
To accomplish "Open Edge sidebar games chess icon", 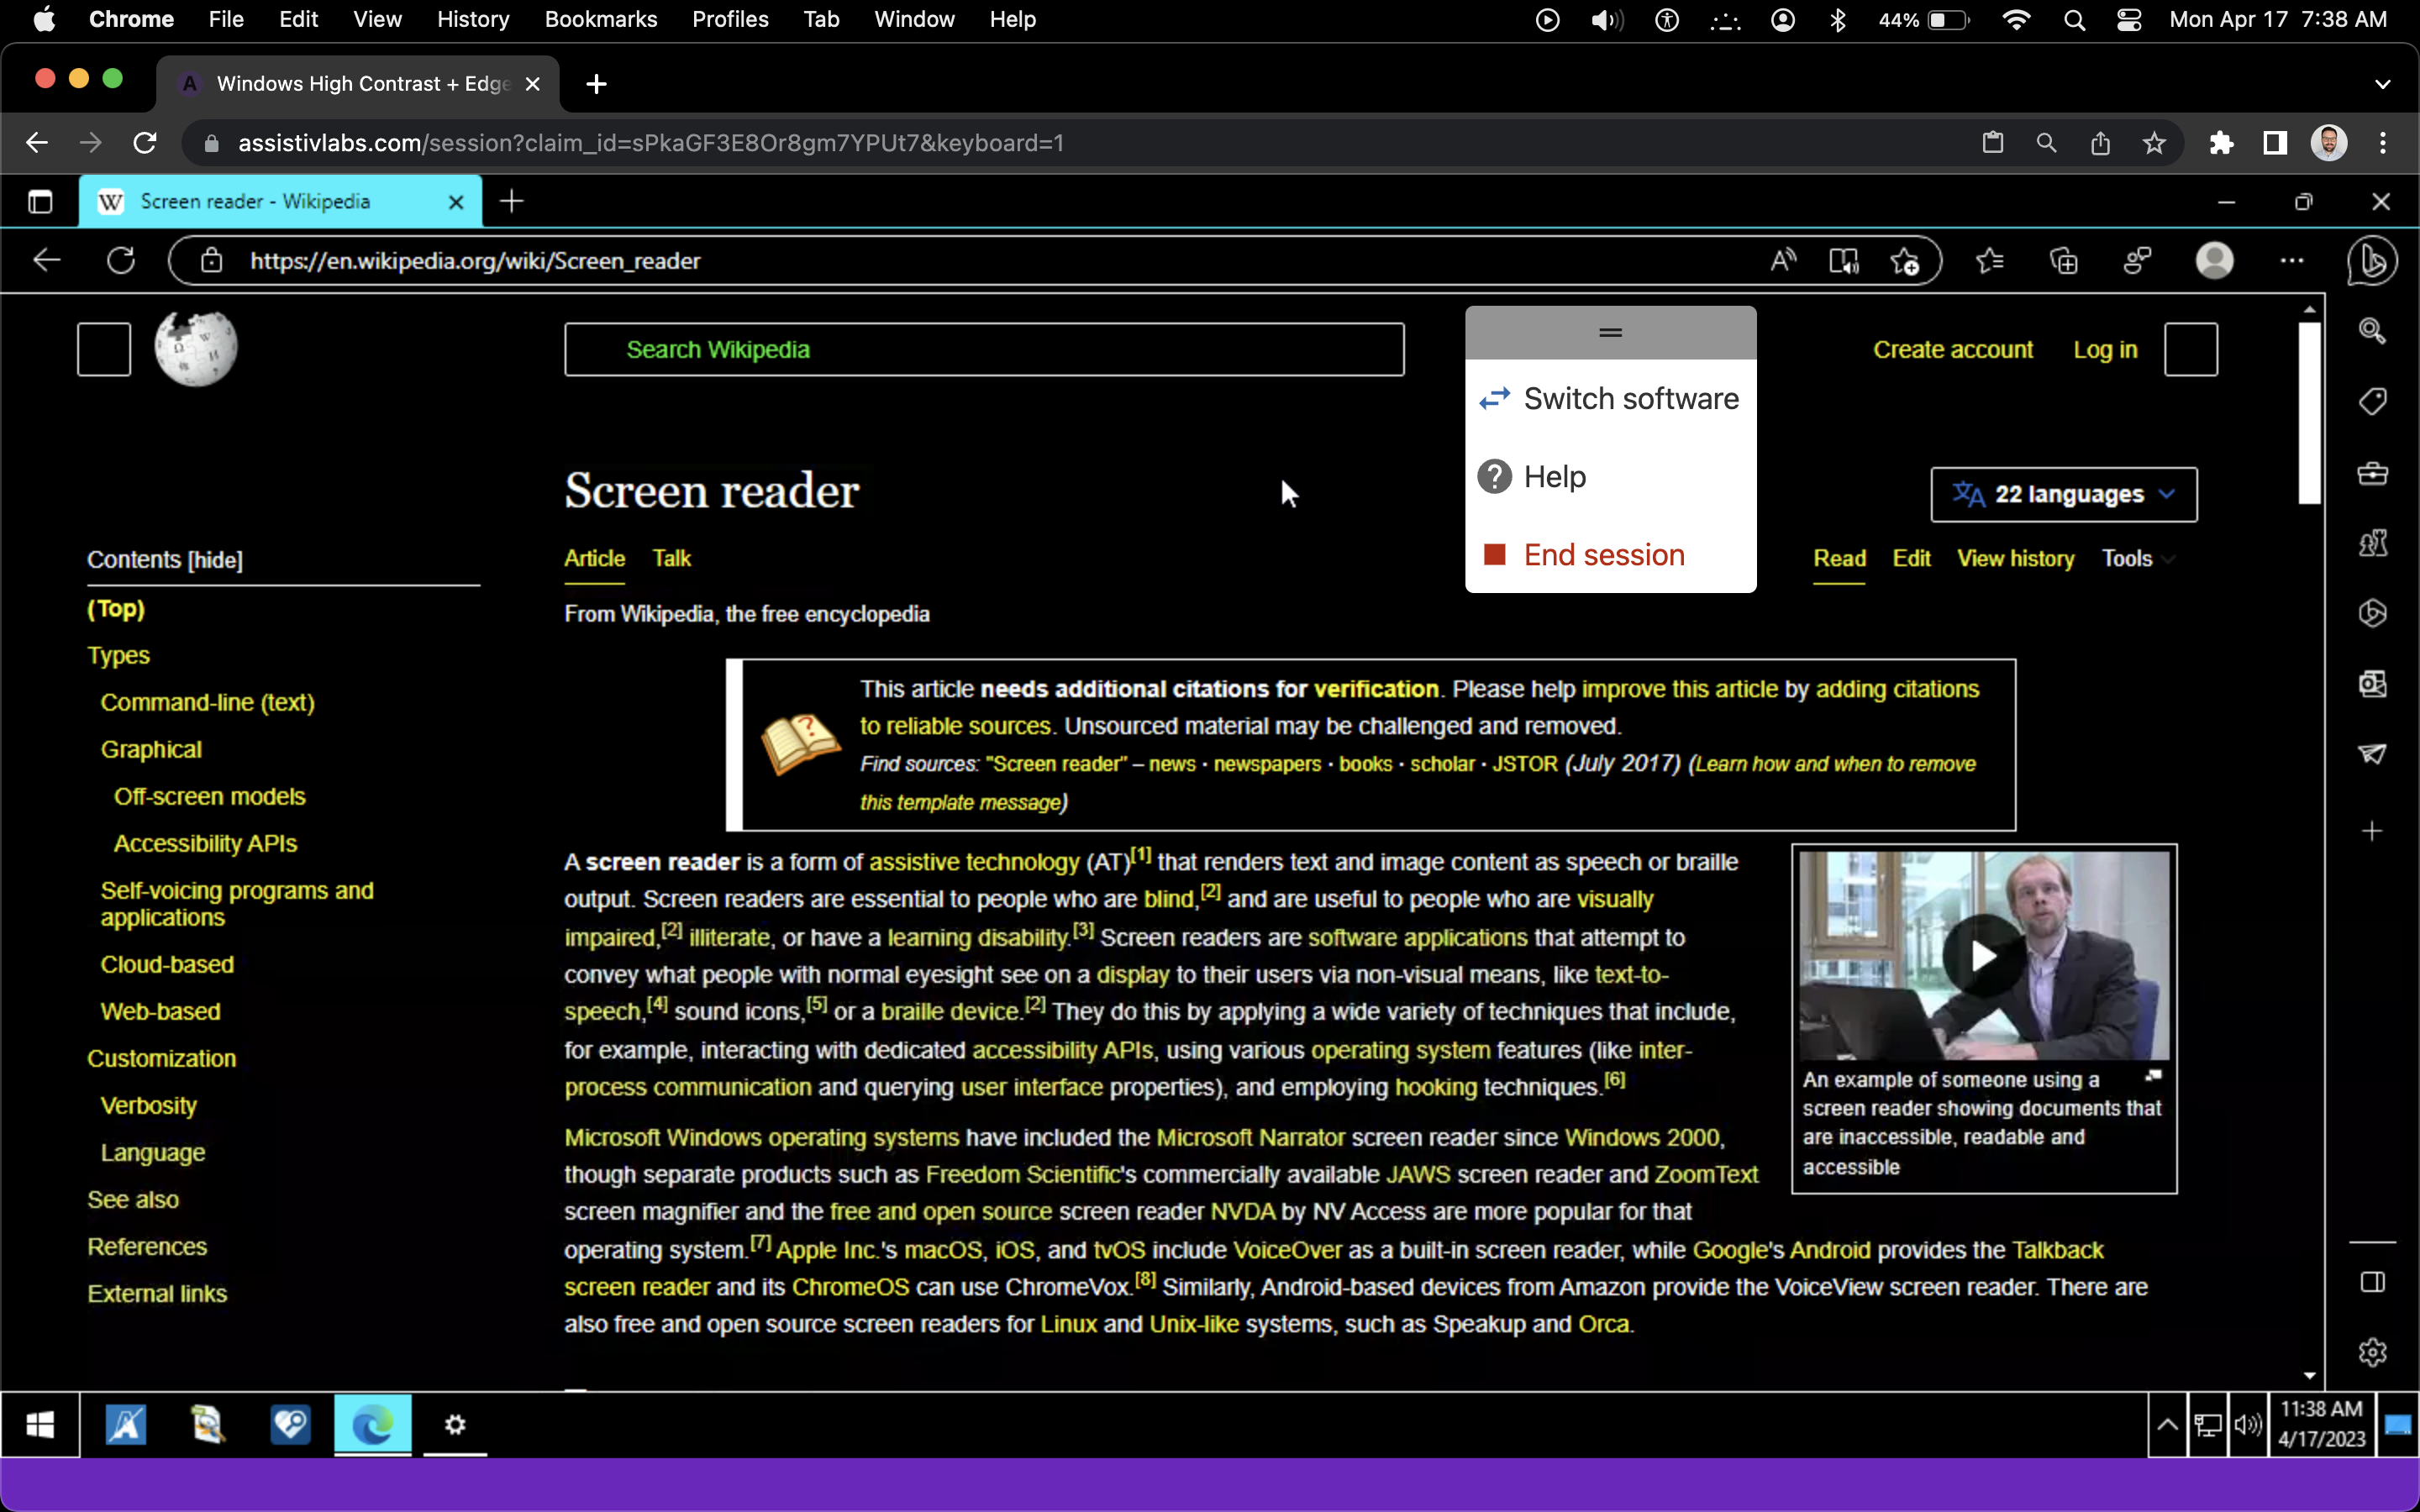I will [x=2373, y=543].
